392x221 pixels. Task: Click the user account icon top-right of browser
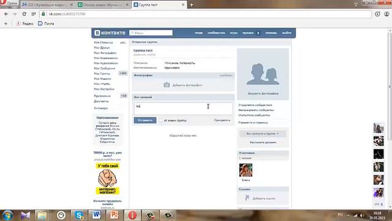pos(386,14)
